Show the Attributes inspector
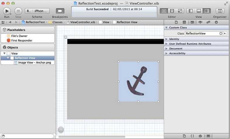 point(200,22)
